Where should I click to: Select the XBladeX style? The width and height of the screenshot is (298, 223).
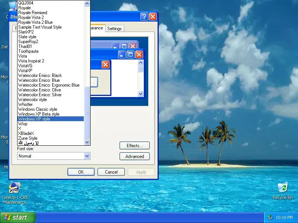51,133
